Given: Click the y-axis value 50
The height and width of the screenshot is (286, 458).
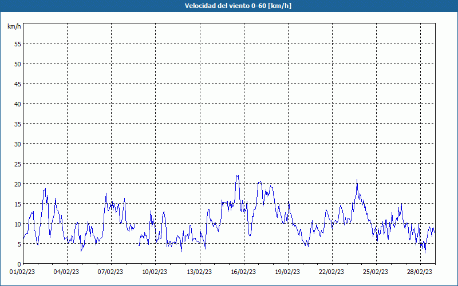Looking at the screenshot, I should pyautogui.click(x=18, y=63).
